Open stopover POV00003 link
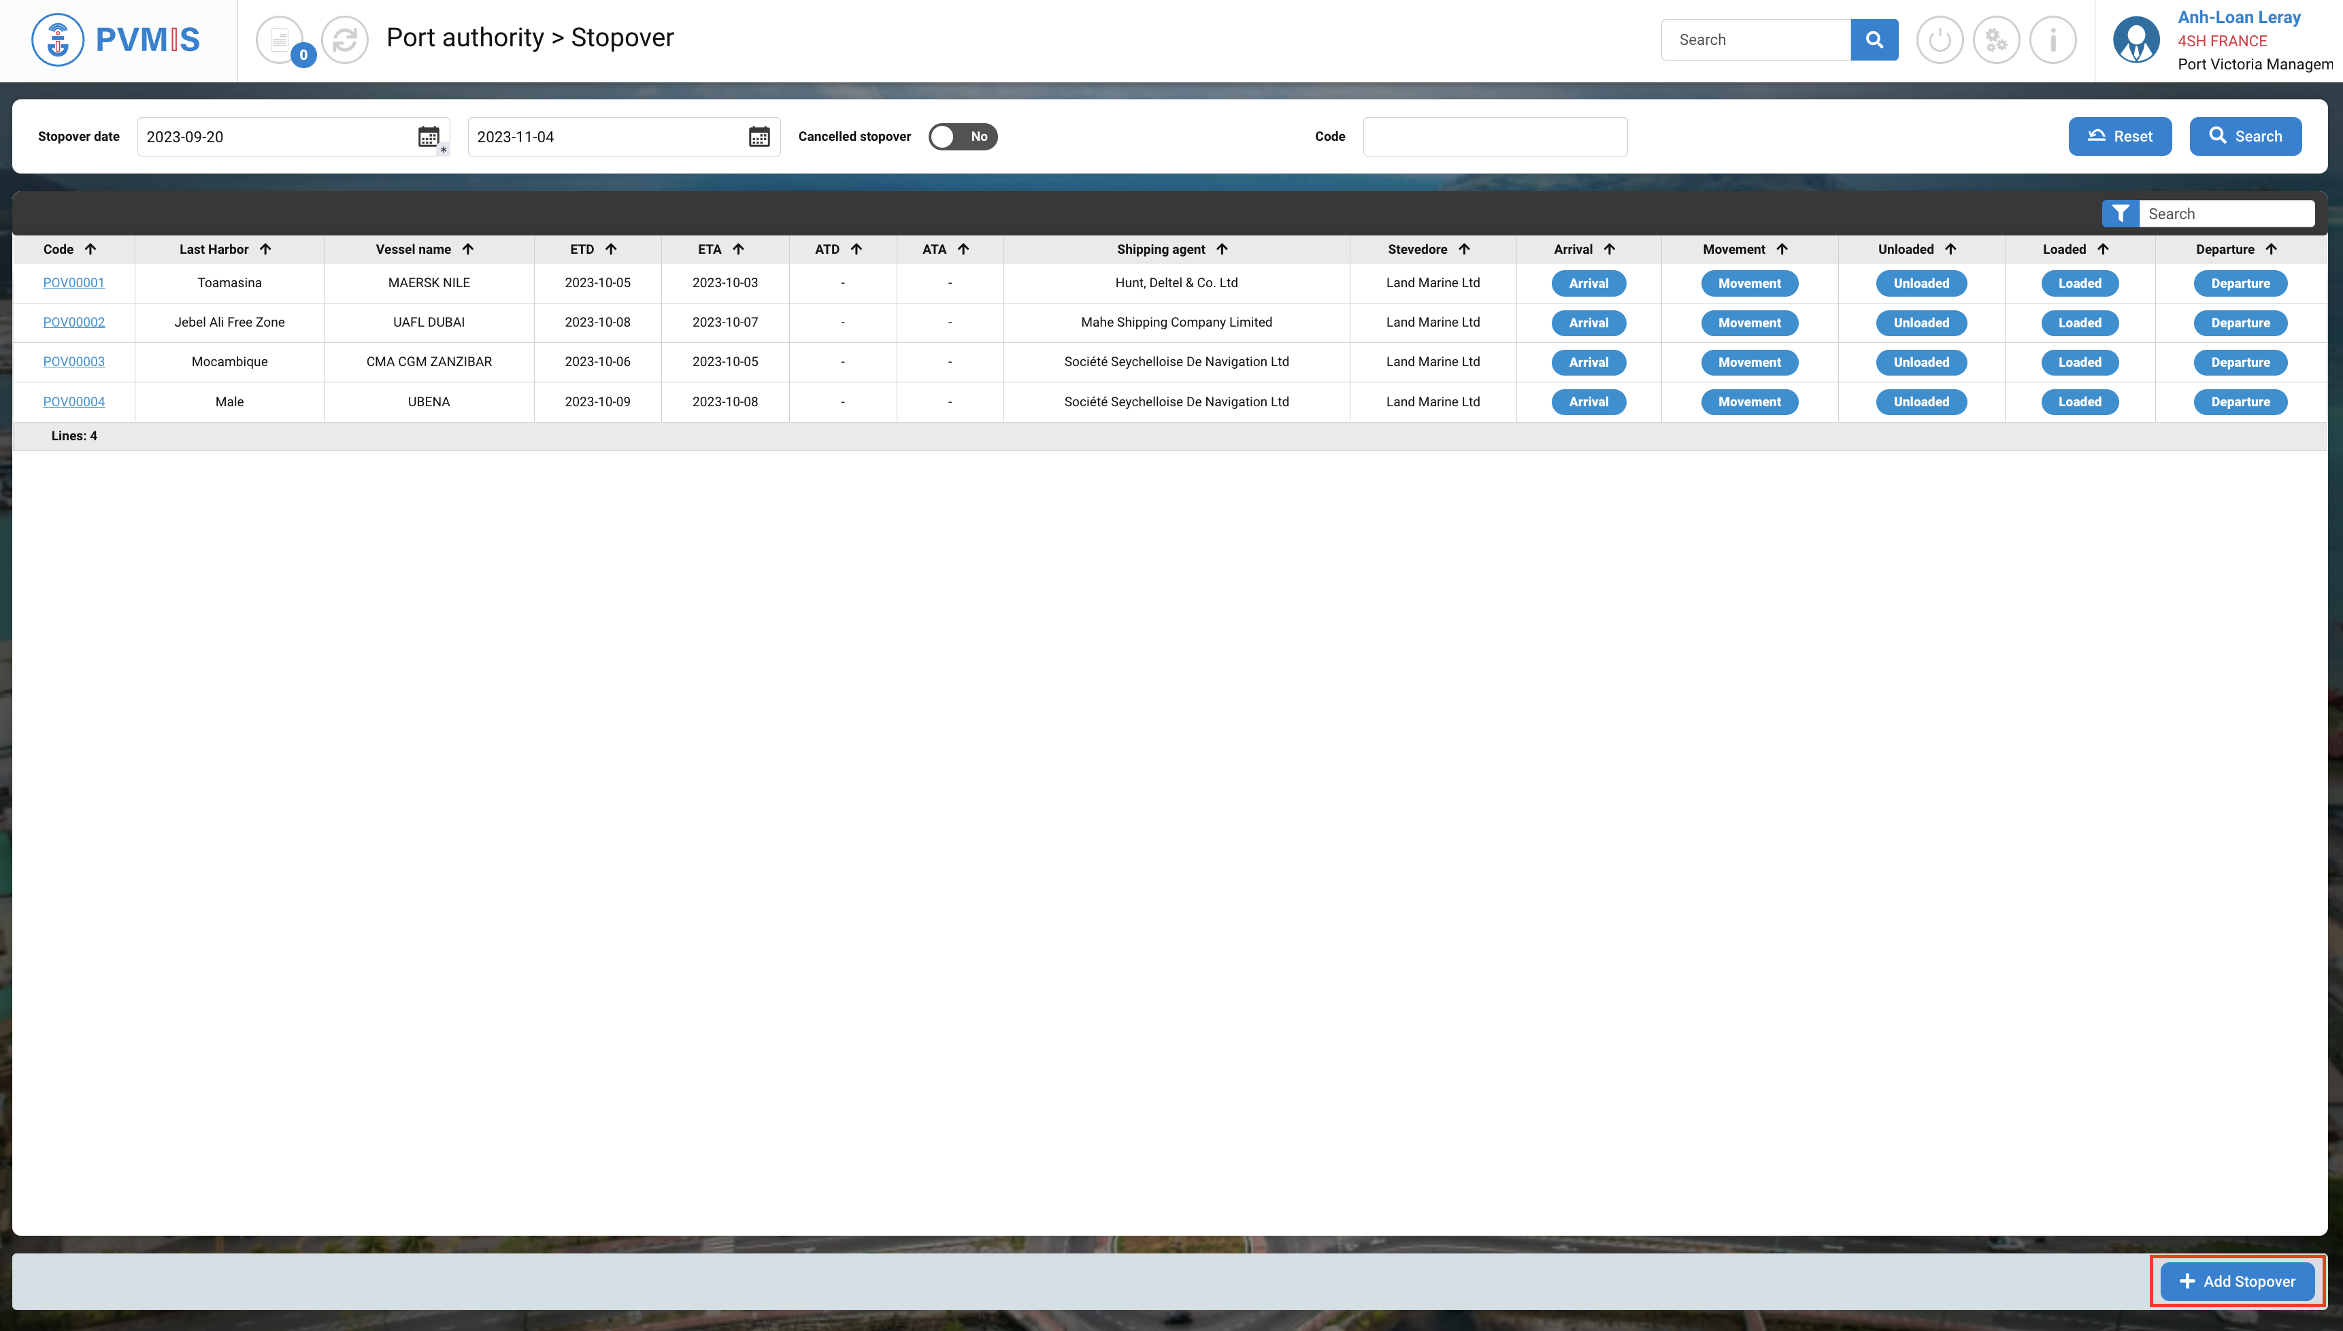This screenshot has height=1331, width=2343. pyautogui.click(x=74, y=362)
